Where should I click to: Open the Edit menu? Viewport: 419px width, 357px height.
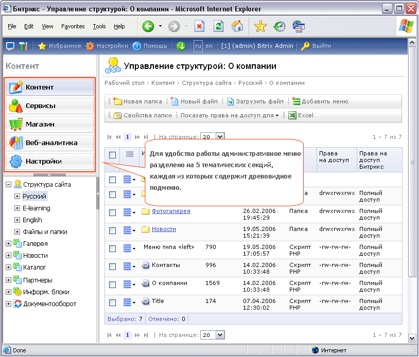pos(29,26)
